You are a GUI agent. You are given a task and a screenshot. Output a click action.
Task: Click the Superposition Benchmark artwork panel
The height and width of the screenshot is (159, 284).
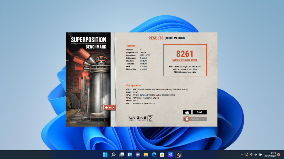(x=88, y=79)
